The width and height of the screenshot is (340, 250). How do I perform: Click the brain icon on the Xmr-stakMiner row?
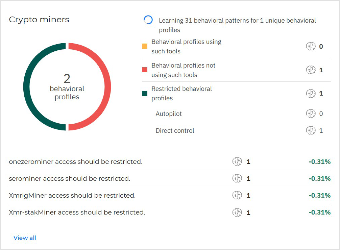pyautogui.click(x=238, y=212)
